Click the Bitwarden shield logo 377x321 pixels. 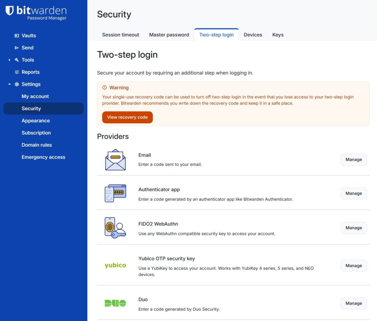click(x=10, y=11)
